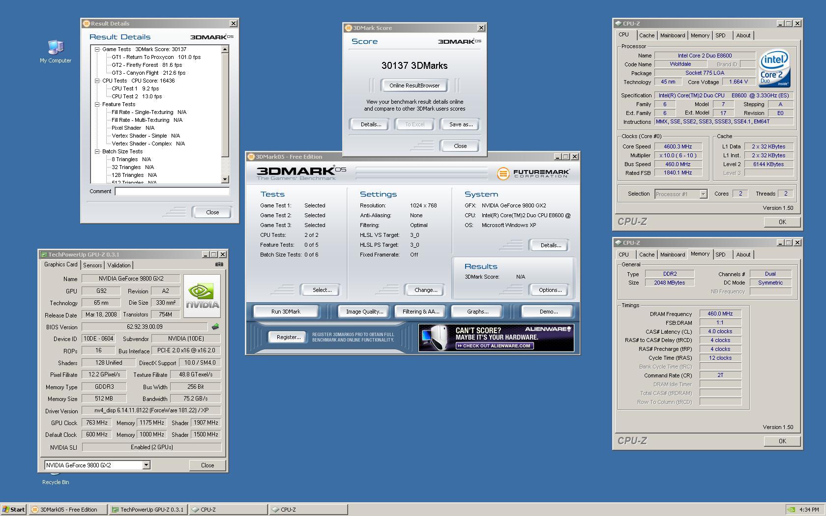This screenshot has width=826, height=516.
Task: Collapse CPU Tests tree node
Action: pos(97,81)
